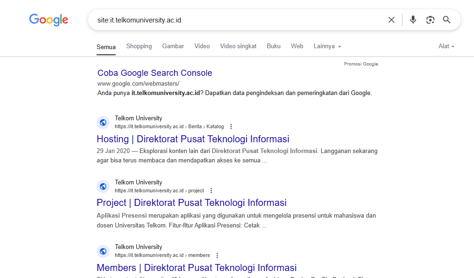Click Promosi Google label
474x278 pixels.
click(361, 64)
